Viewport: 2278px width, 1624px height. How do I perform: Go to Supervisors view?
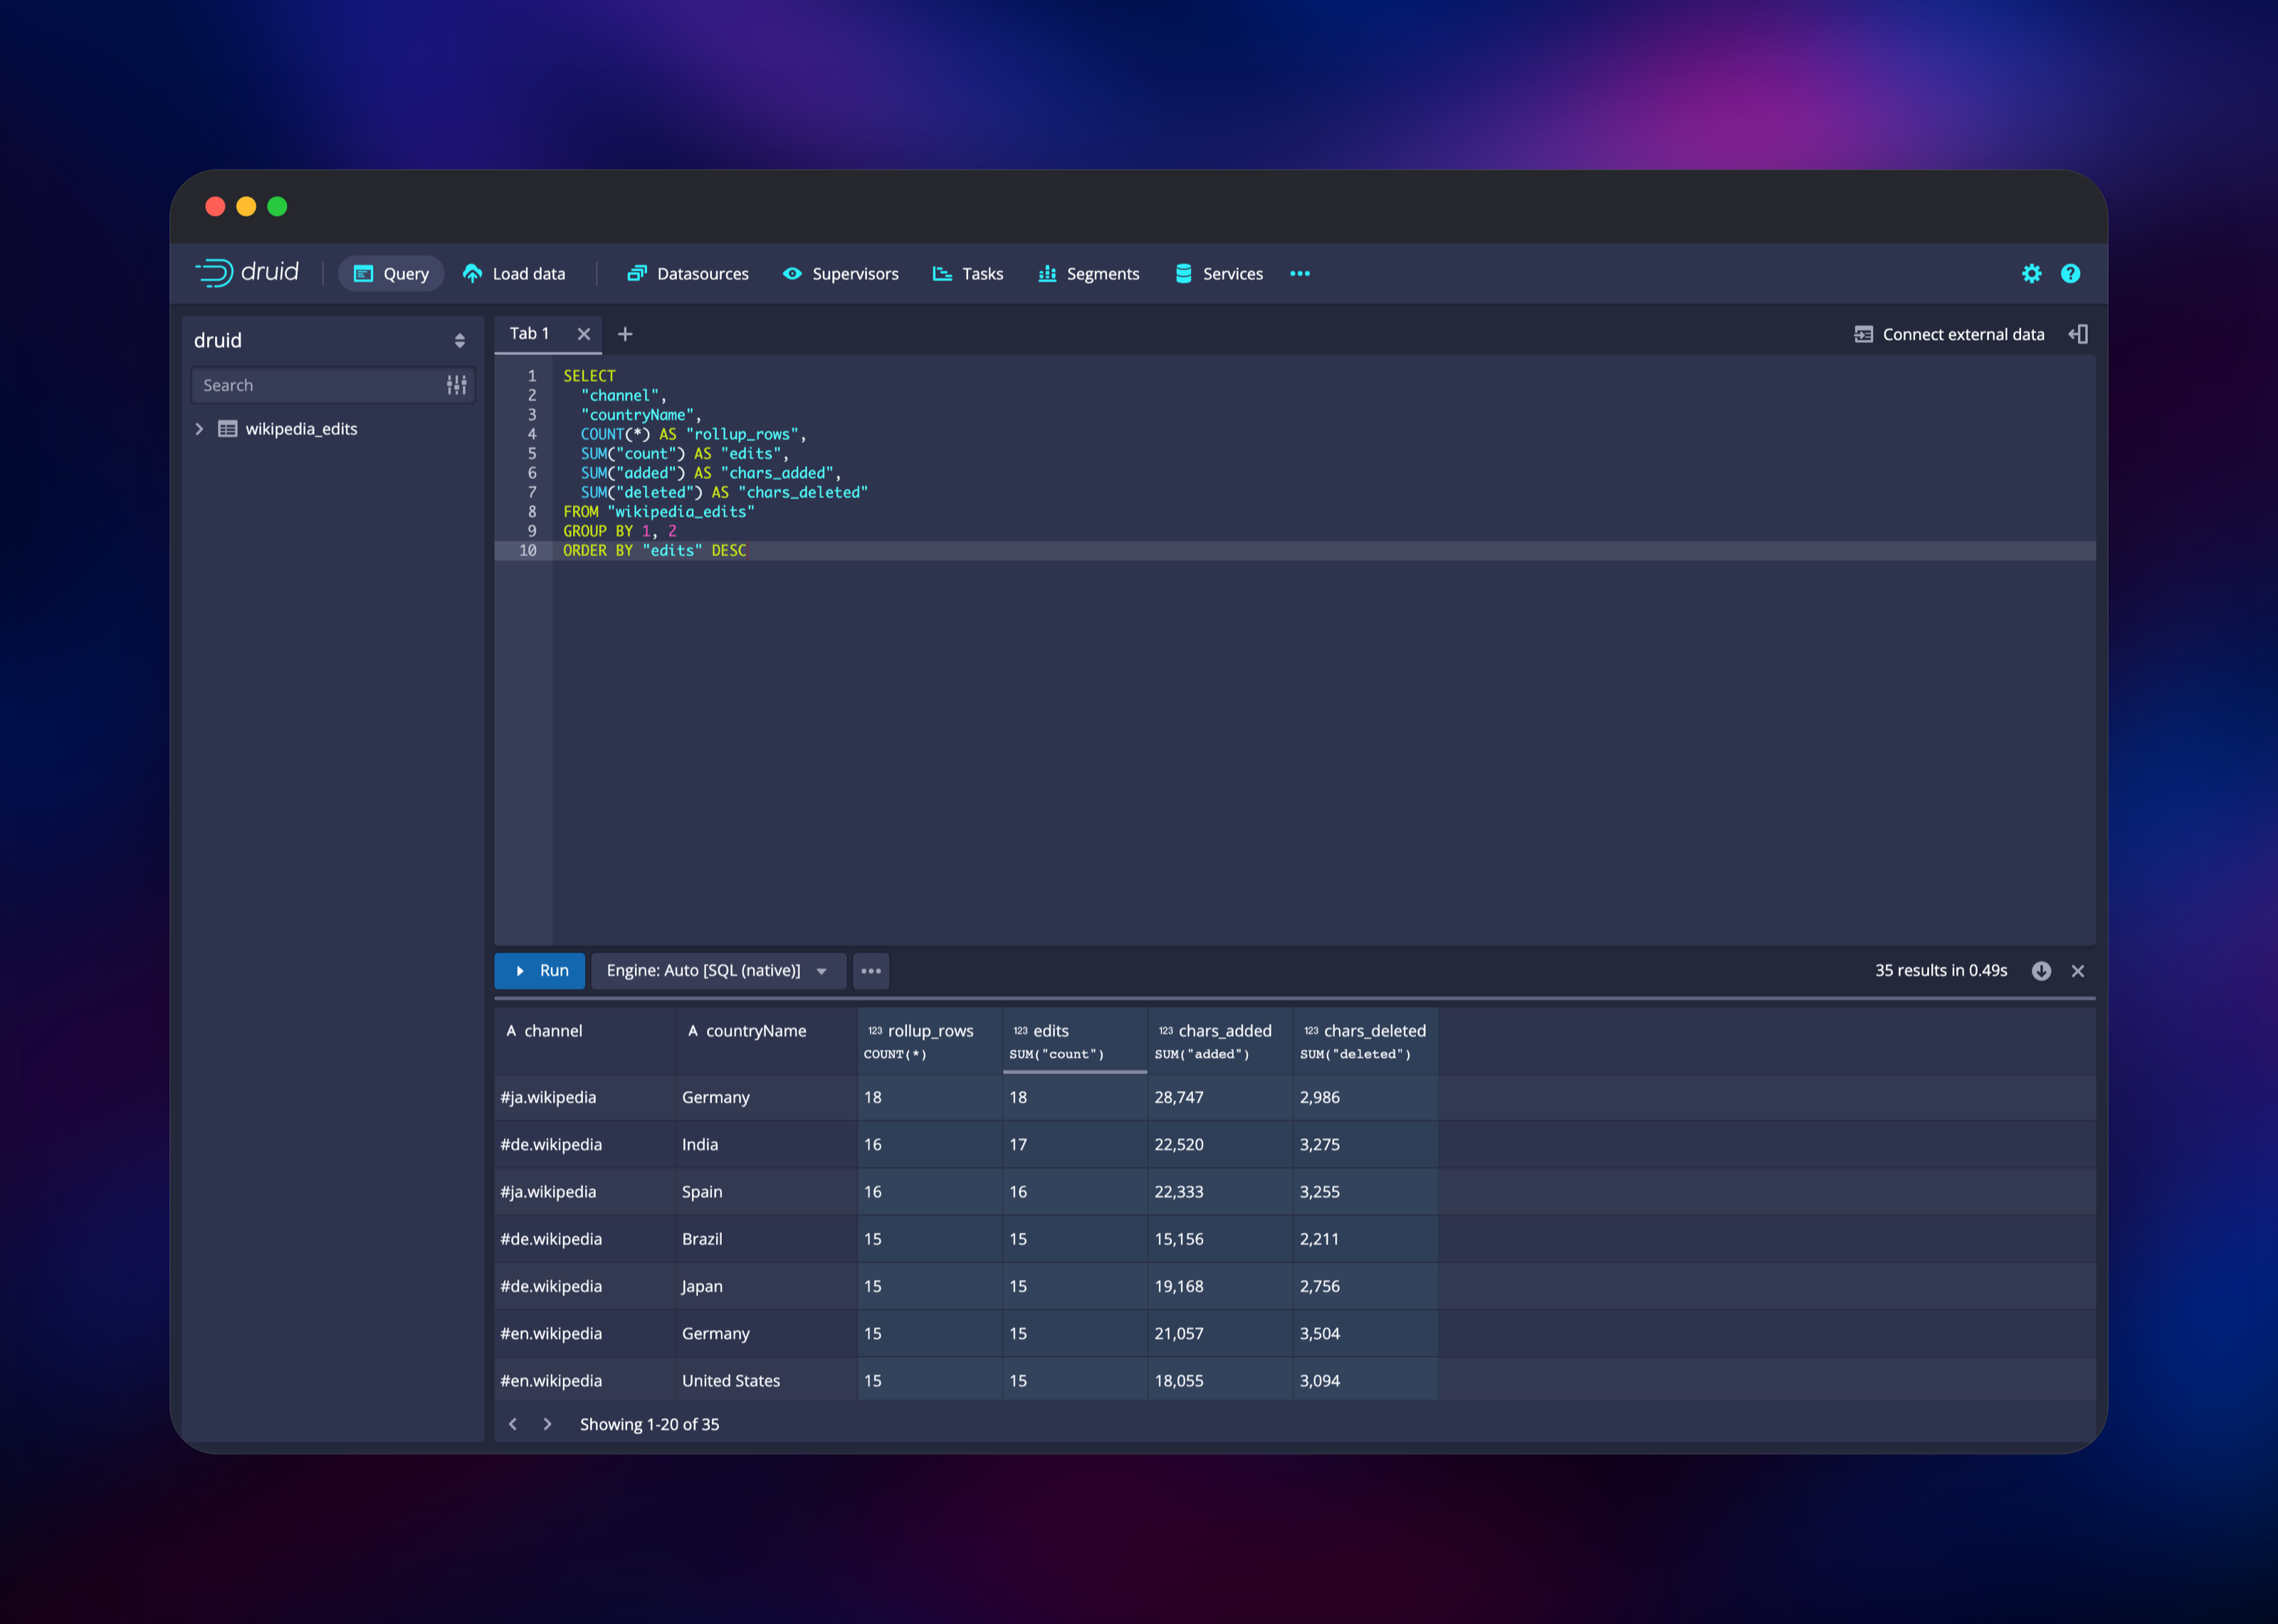pos(841,274)
